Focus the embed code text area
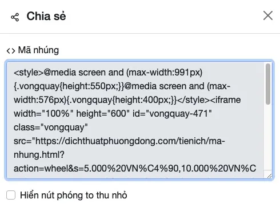 (x=139, y=120)
